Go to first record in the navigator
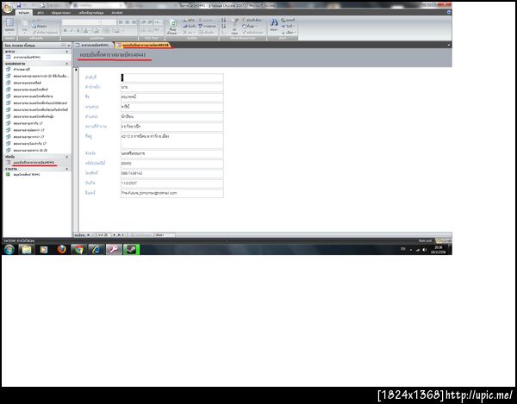Screen dimensions: 517x404 click(x=89, y=235)
